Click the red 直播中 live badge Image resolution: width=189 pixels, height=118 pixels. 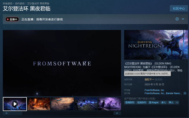[12, 19]
